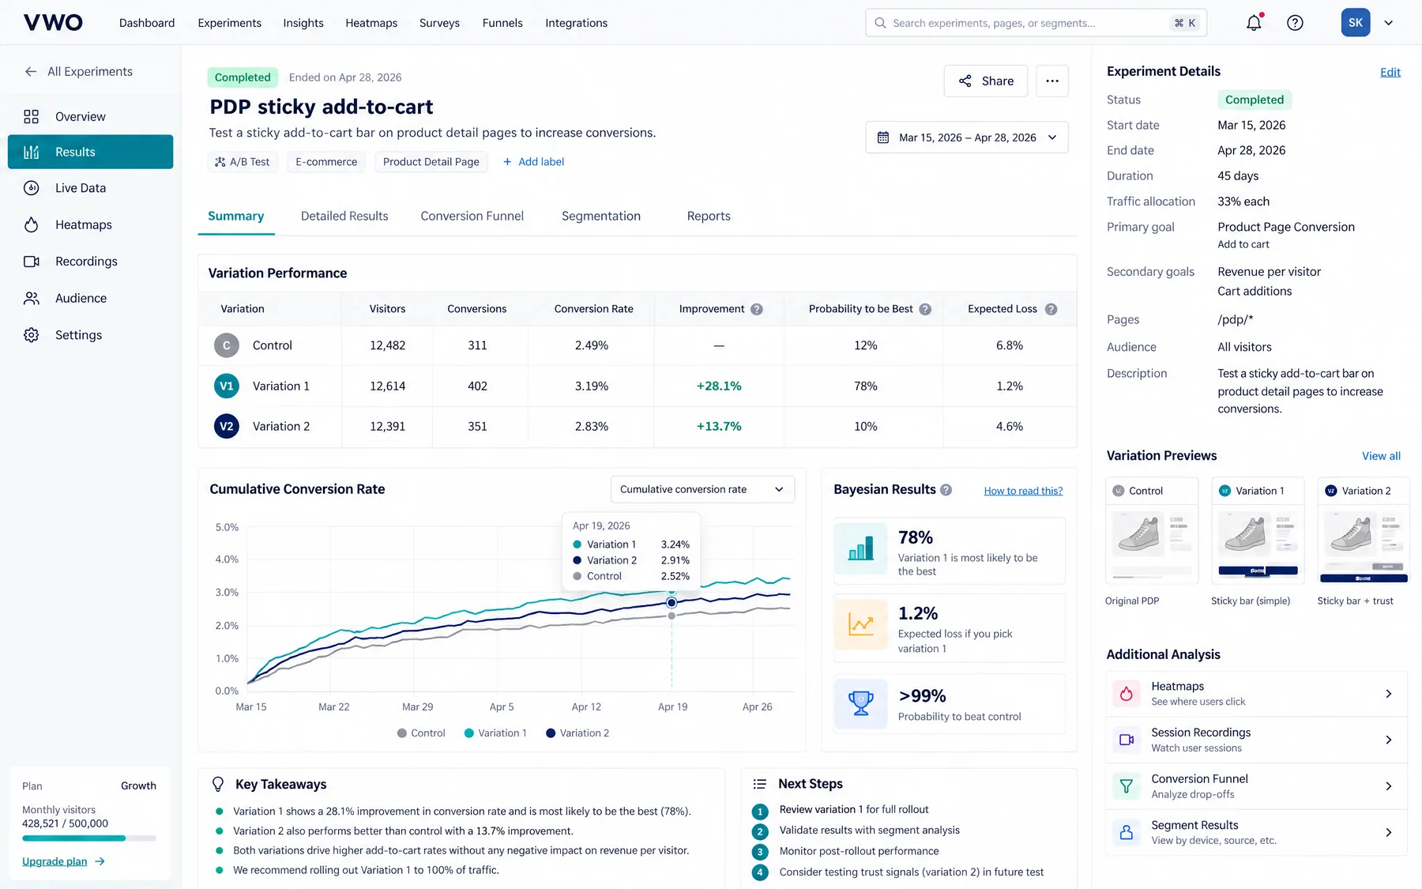The height and width of the screenshot is (889, 1422).
Task: Open the Reports tab
Action: pos(709,216)
